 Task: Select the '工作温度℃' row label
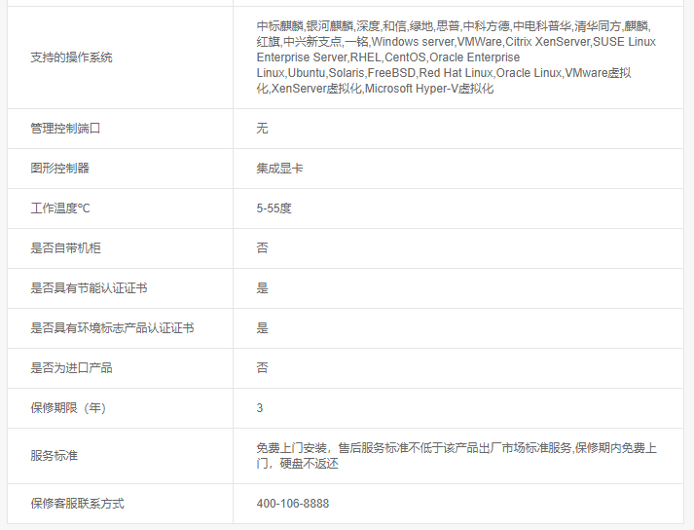[x=60, y=208]
